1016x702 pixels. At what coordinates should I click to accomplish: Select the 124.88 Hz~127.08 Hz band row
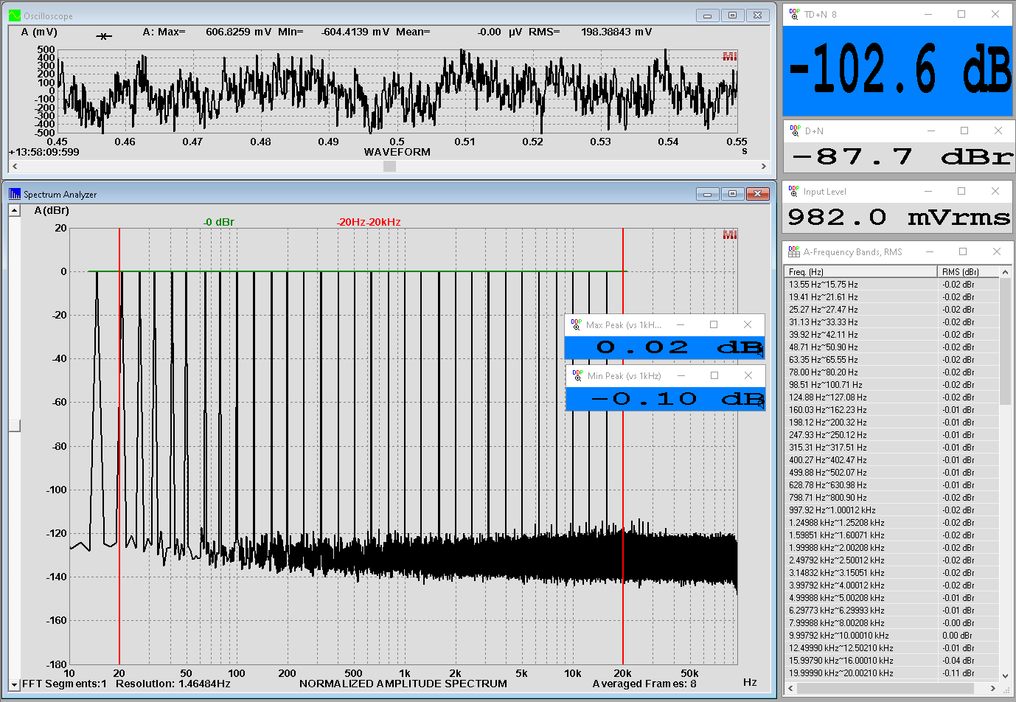[x=892, y=397]
